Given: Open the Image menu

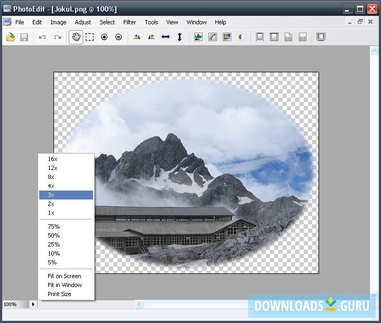Looking at the screenshot, I should tap(58, 22).
